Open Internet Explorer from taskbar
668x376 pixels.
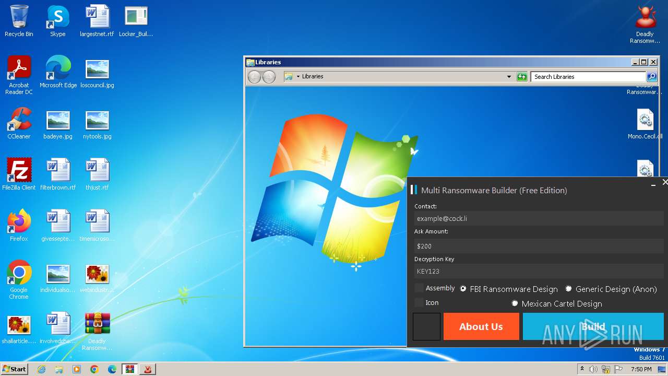pos(42,369)
